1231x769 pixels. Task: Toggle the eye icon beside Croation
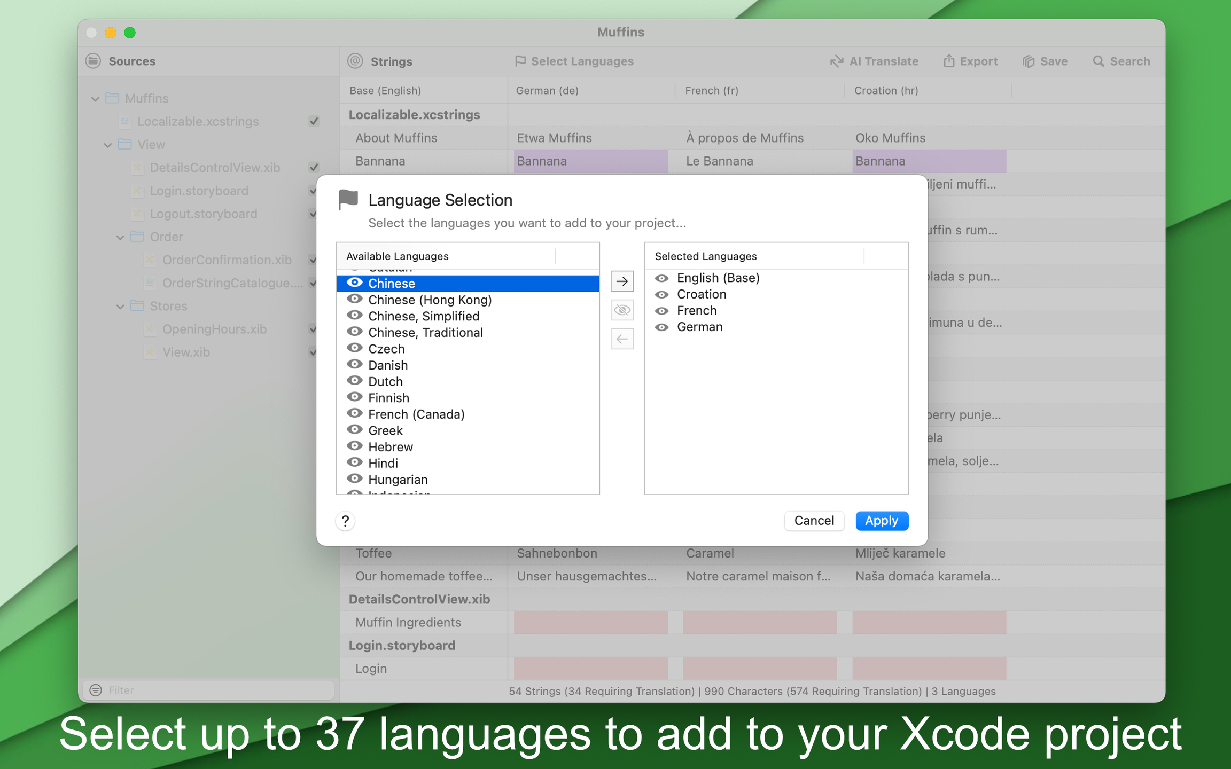[661, 294]
